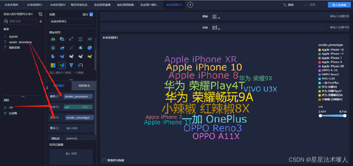Pick the radar chart type icon
The height and width of the screenshot is (166, 353).
[53, 48]
